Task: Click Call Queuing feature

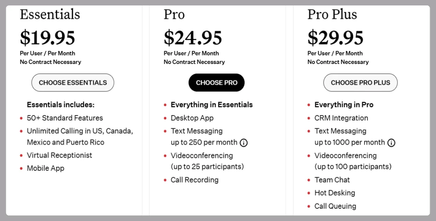Action: pyautogui.click(x=335, y=206)
